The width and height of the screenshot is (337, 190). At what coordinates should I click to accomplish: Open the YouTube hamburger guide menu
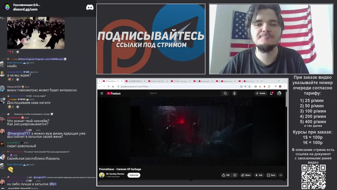(102, 93)
